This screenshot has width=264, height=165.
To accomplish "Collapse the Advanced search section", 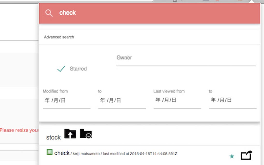I will tap(59, 37).
